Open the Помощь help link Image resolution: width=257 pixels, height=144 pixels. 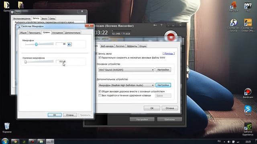[169, 53]
